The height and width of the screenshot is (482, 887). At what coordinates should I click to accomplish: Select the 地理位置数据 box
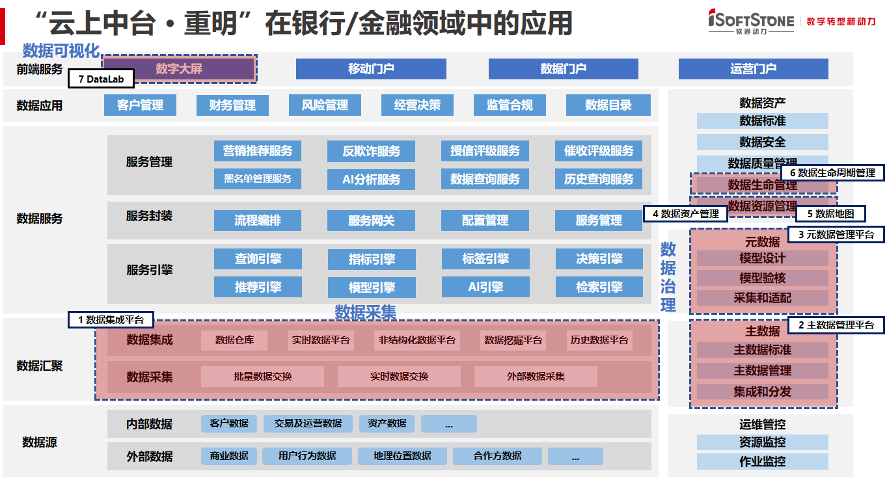pos(402,456)
